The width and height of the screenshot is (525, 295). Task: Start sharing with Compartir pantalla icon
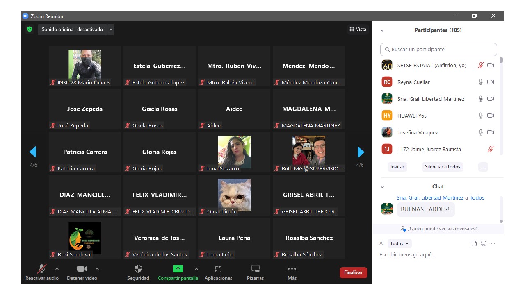point(178,269)
